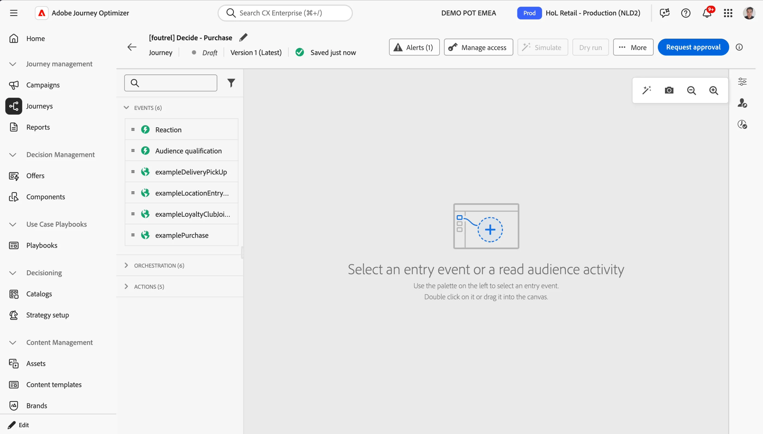The image size is (763, 434).
Task: Collapse the Decision Management group
Action: 13,155
